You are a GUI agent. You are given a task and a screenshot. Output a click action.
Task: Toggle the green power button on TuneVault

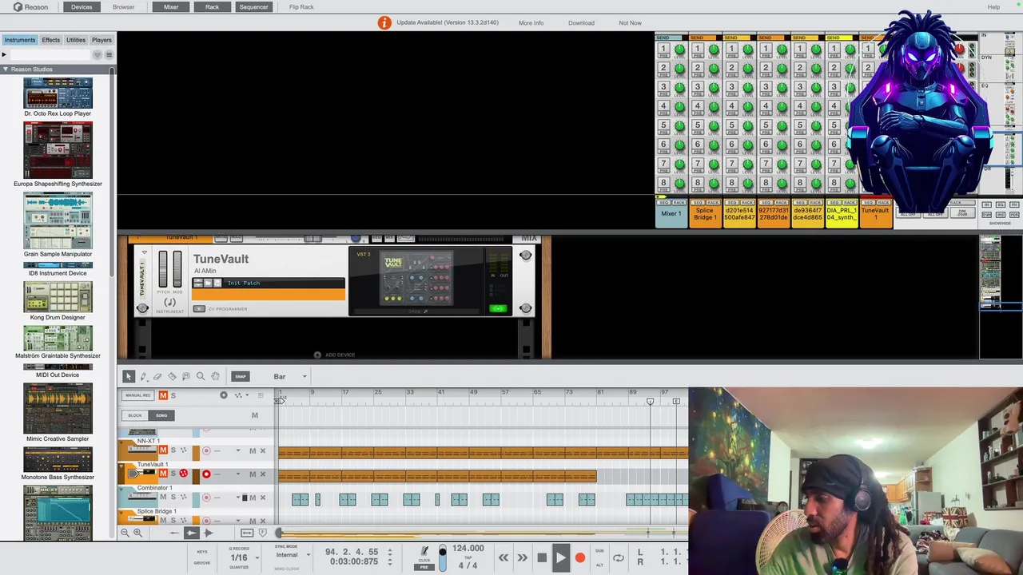tap(498, 308)
